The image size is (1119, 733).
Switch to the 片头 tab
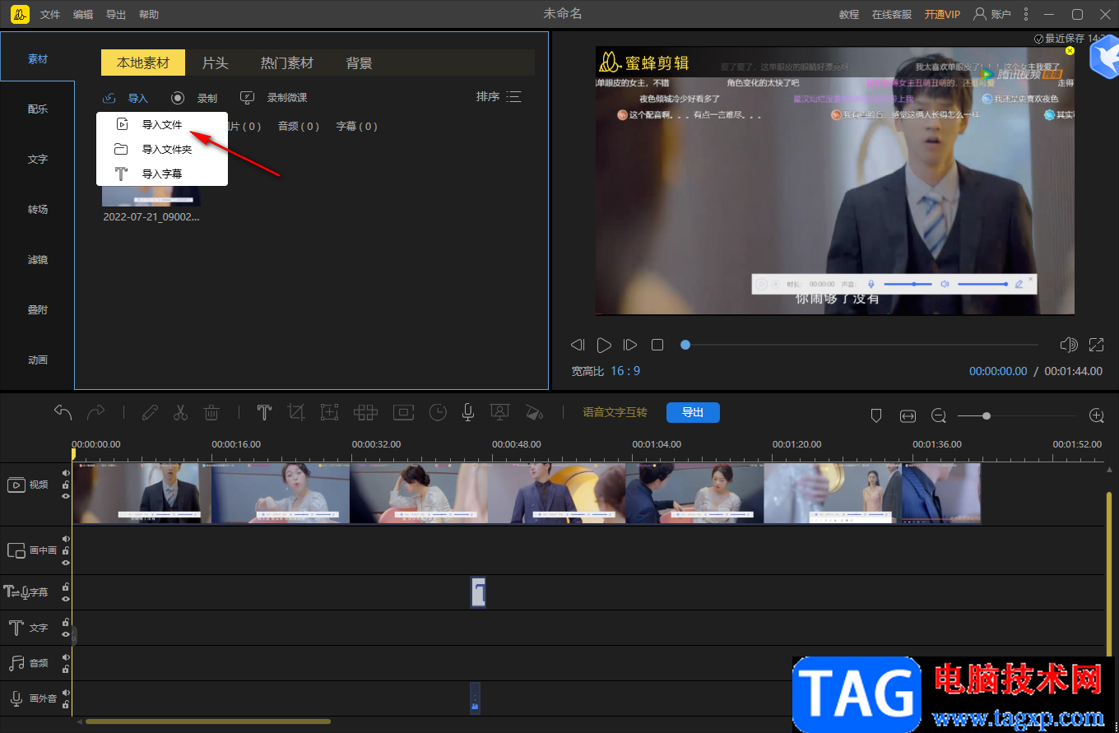tap(216, 63)
